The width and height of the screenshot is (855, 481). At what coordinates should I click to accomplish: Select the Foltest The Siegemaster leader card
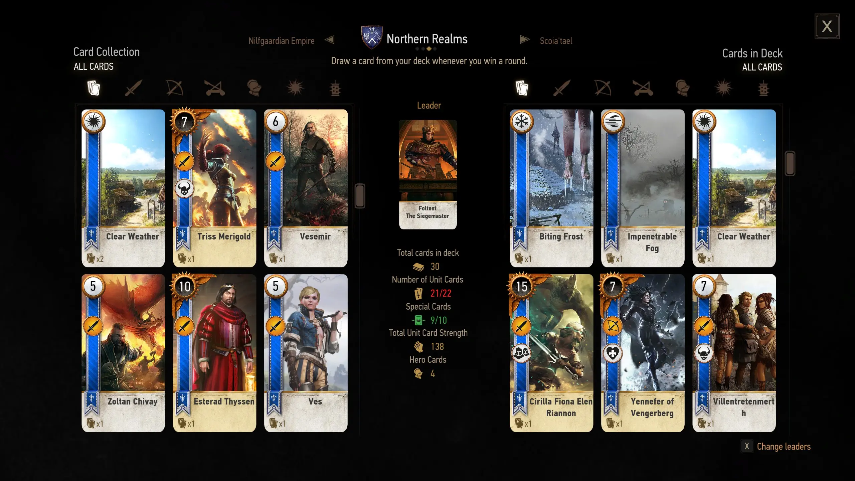point(428,174)
